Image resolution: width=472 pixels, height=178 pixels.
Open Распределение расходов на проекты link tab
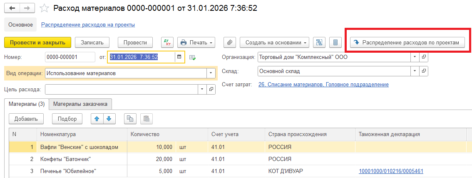point(88,25)
